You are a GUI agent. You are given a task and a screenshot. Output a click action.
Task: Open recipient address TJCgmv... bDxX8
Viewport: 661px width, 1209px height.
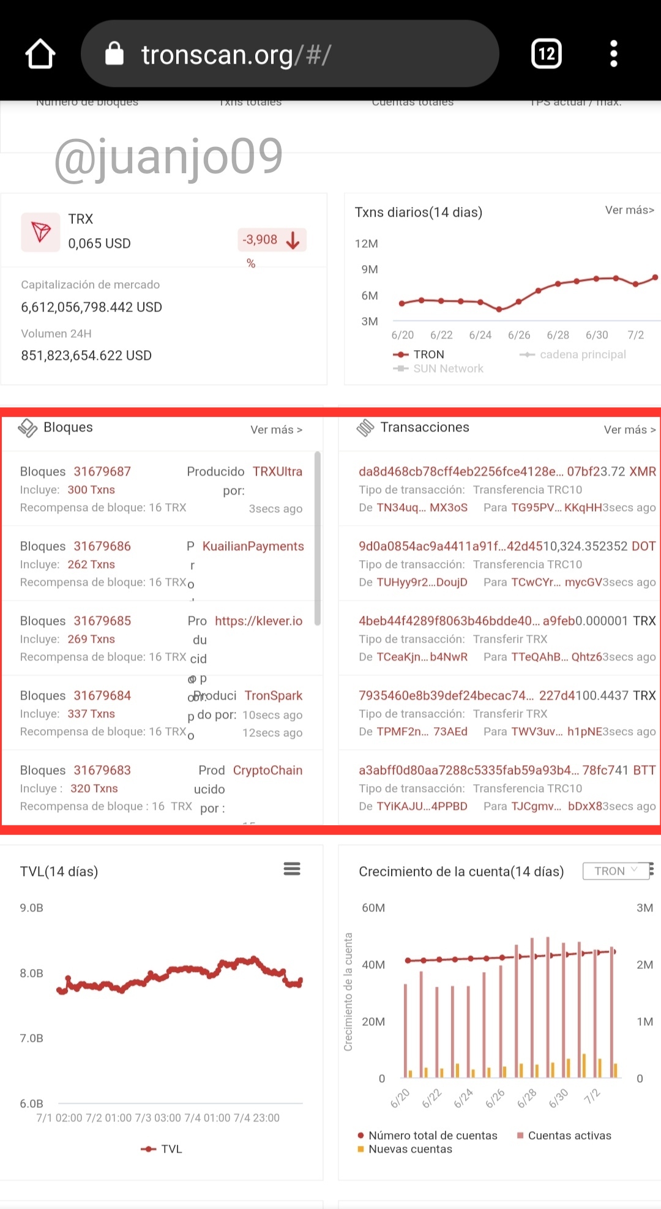556,806
